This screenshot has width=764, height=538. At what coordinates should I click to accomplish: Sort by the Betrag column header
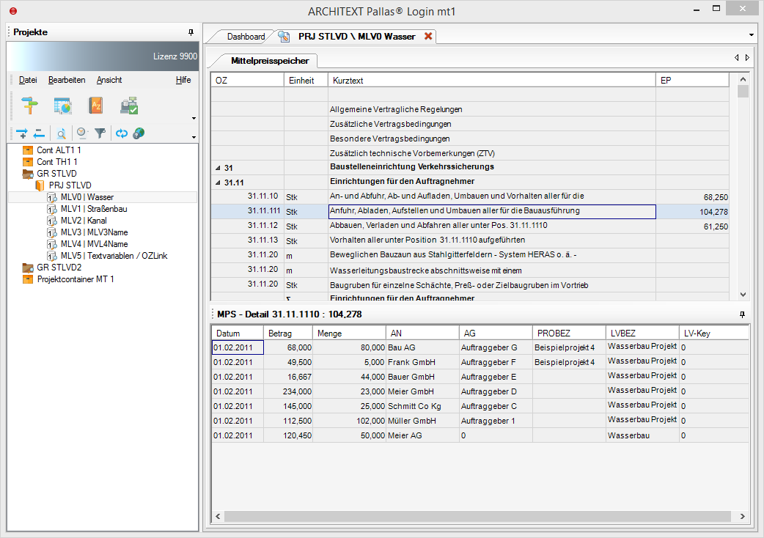point(288,333)
